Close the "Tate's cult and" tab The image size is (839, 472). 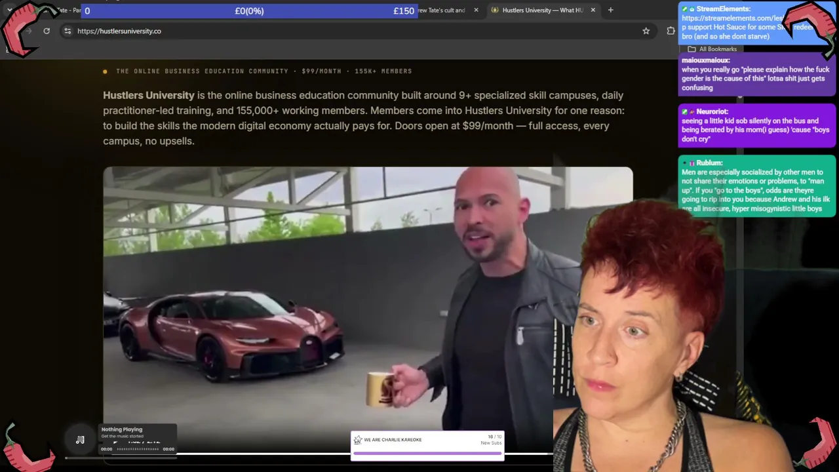(476, 10)
